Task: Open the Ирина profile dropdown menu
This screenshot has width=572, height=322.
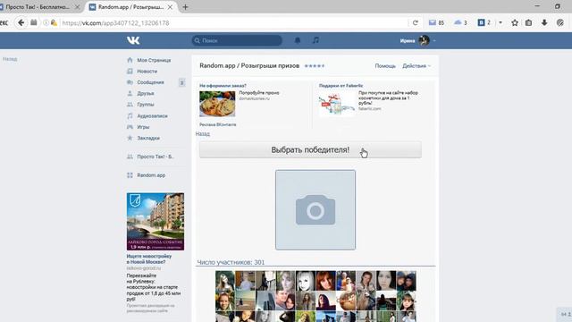Action: (x=418, y=40)
